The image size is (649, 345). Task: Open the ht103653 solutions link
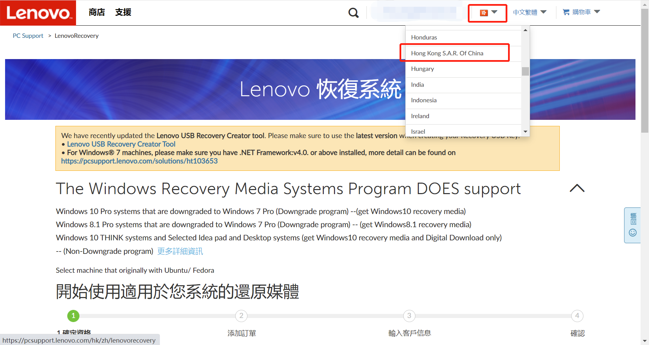[x=139, y=161]
